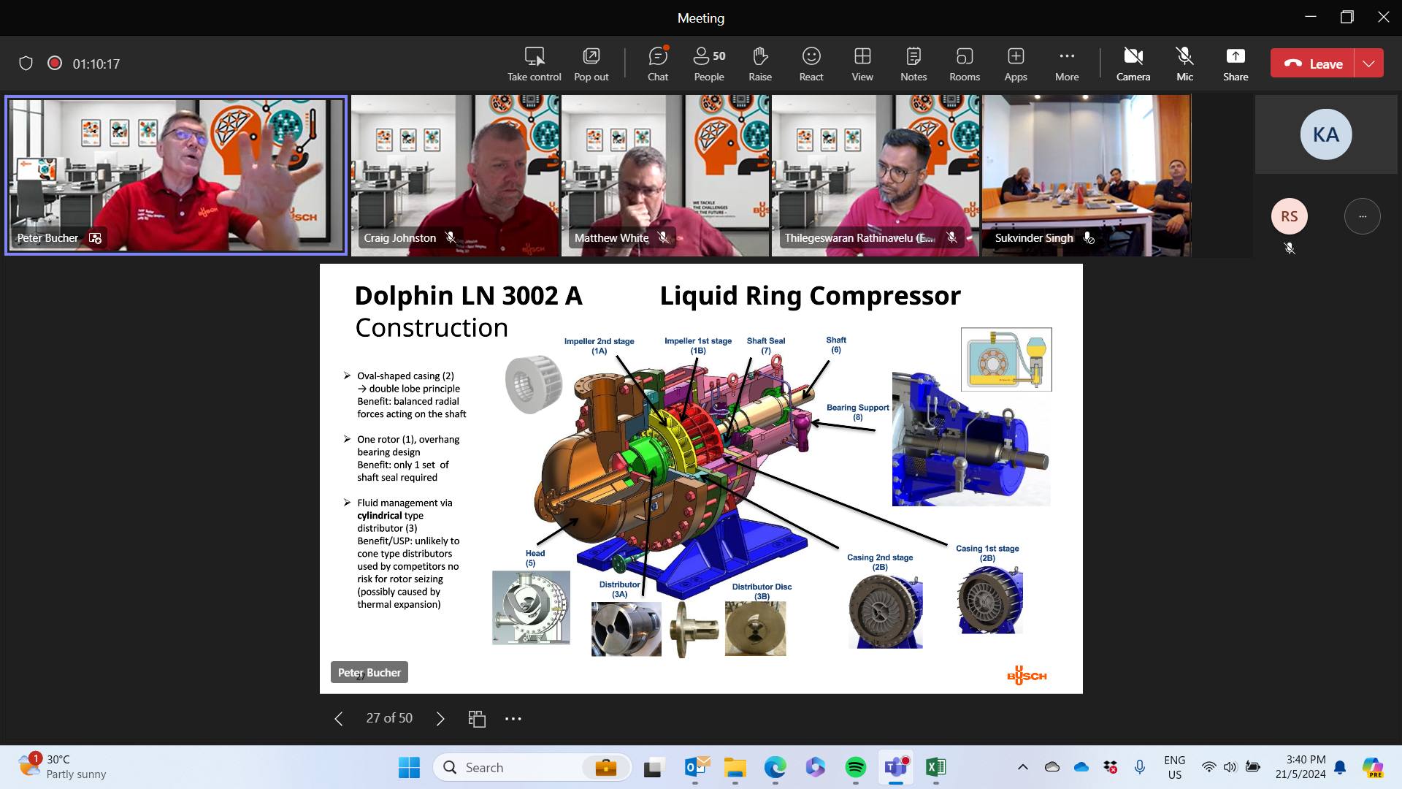Open more slide options ellipsis
1402x789 pixels.
513,719
